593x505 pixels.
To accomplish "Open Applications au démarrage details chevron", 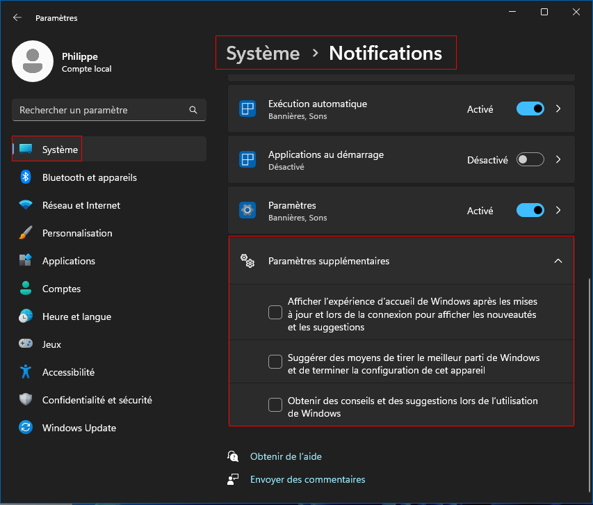I will 558,159.
